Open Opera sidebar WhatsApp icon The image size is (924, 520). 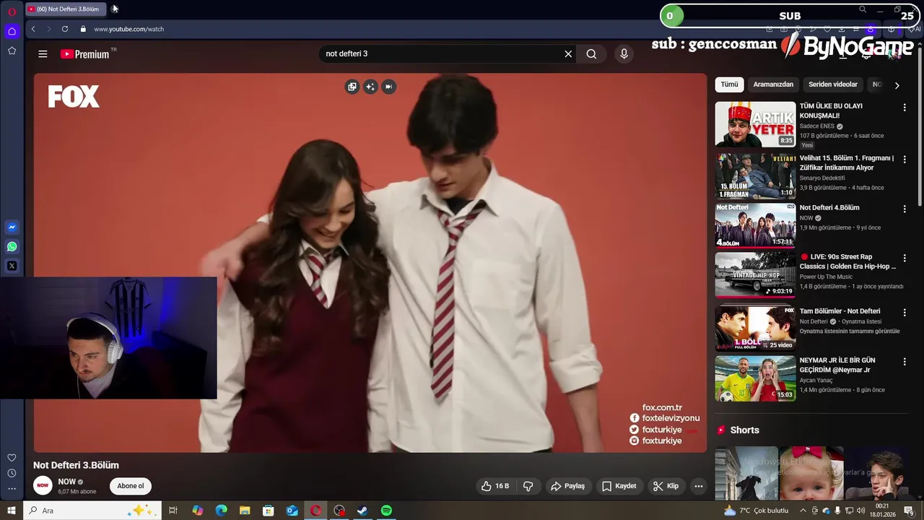click(12, 247)
